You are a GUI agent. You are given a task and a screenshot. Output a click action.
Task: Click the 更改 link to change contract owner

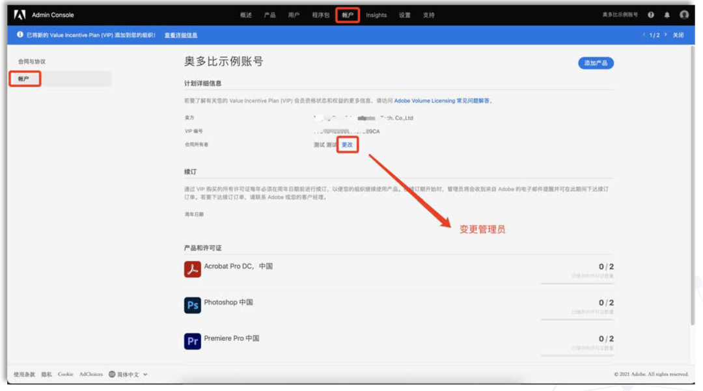pyautogui.click(x=347, y=145)
